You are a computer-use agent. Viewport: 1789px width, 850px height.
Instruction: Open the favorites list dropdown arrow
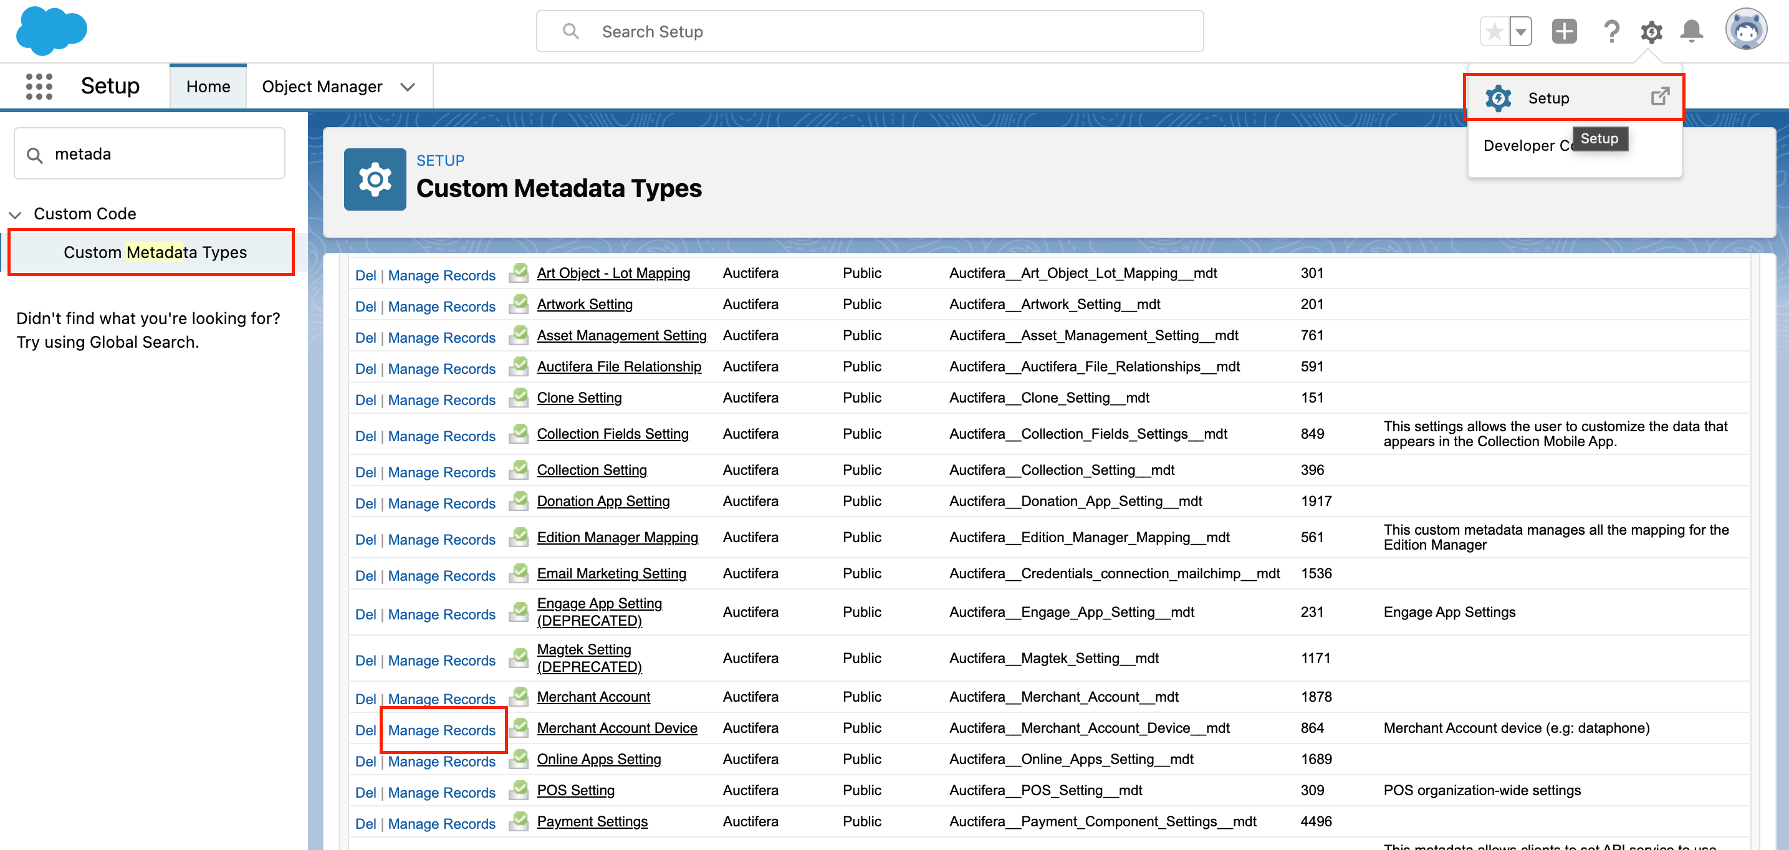point(1520,32)
